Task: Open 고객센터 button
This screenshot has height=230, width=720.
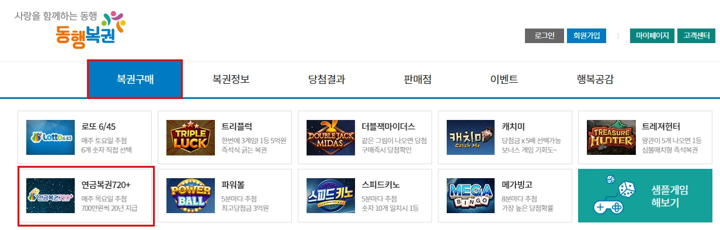Action: click(x=696, y=36)
